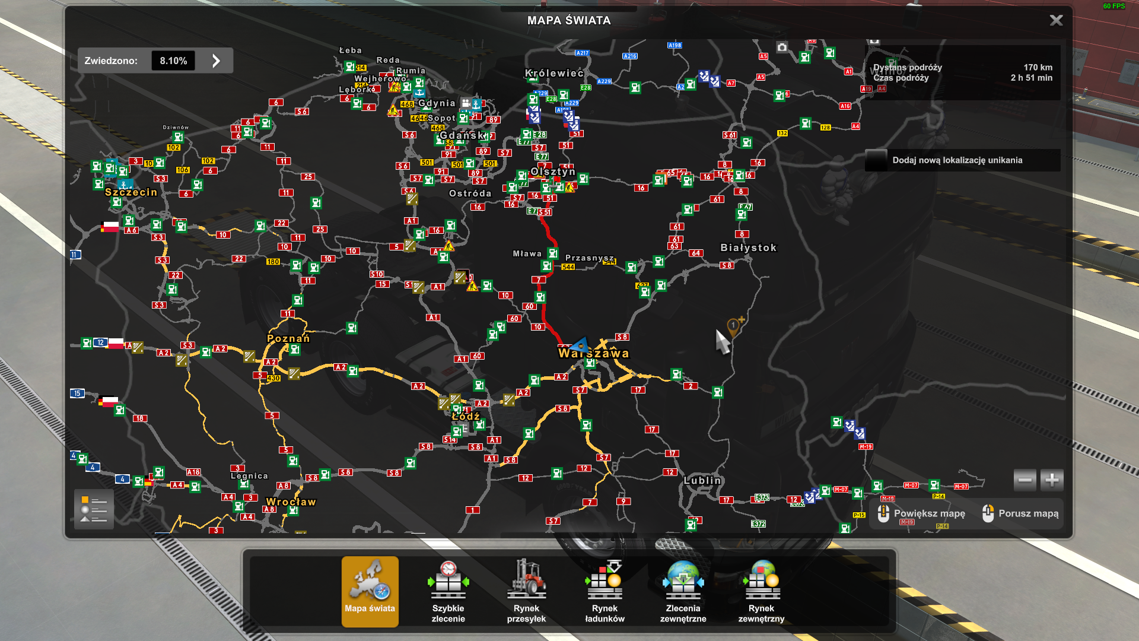Image resolution: width=1139 pixels, height=641 pixels.
Task: Open the Mapa świata tab
Action: [x=370, y=591]
